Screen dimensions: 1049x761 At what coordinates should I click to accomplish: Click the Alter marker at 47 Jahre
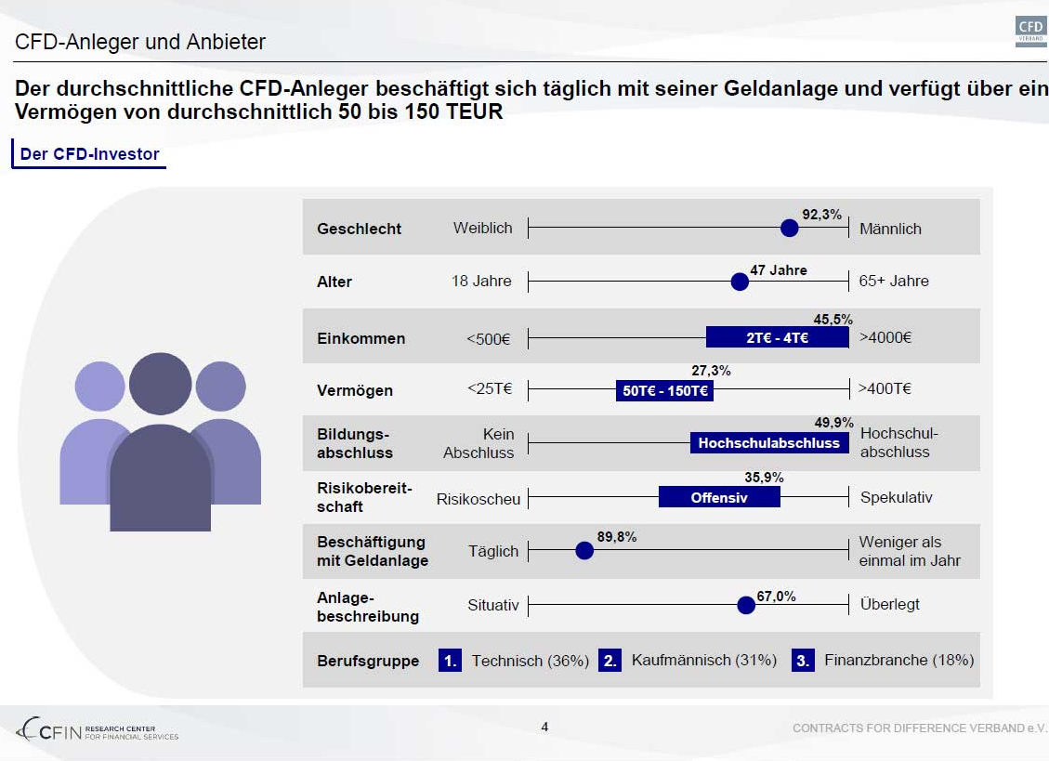tap(740, 282)
